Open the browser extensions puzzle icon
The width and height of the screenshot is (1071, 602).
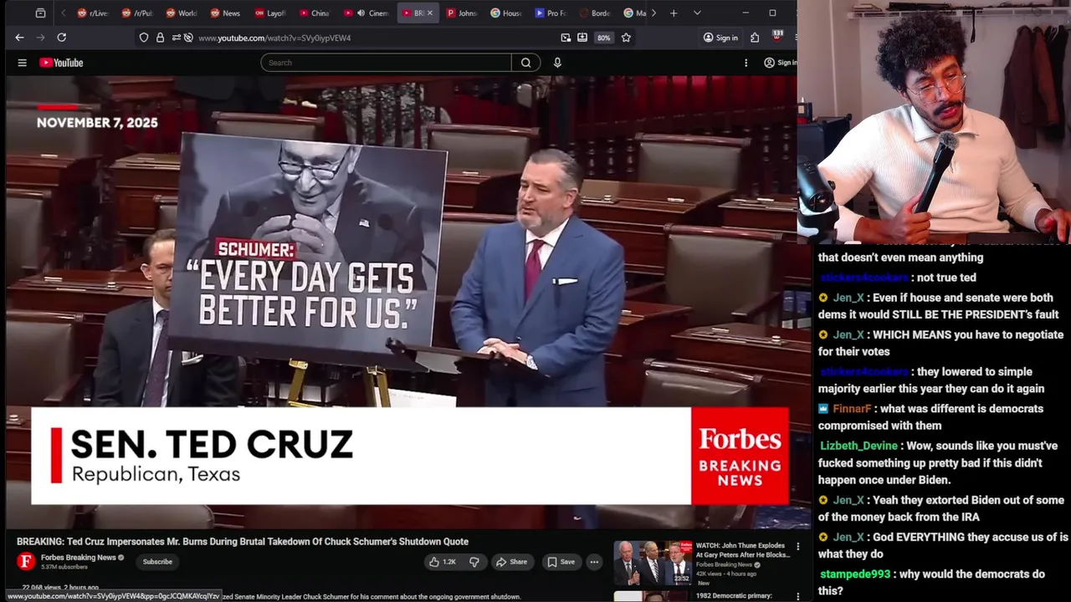755,38
